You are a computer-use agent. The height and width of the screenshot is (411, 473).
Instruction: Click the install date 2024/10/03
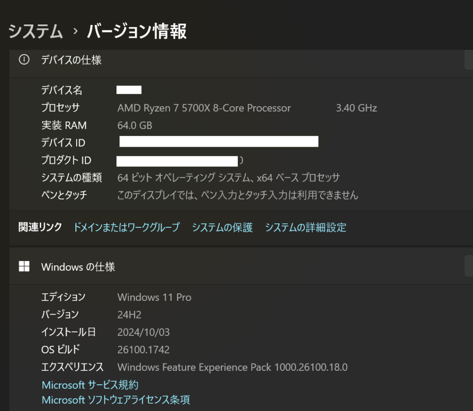[x=144, y=332]
